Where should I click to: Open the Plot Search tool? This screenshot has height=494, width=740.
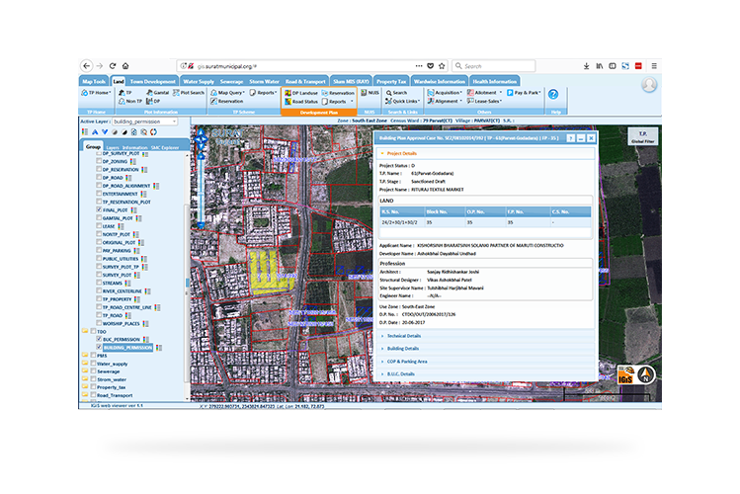pyautogui.click(x=189, y=93)
